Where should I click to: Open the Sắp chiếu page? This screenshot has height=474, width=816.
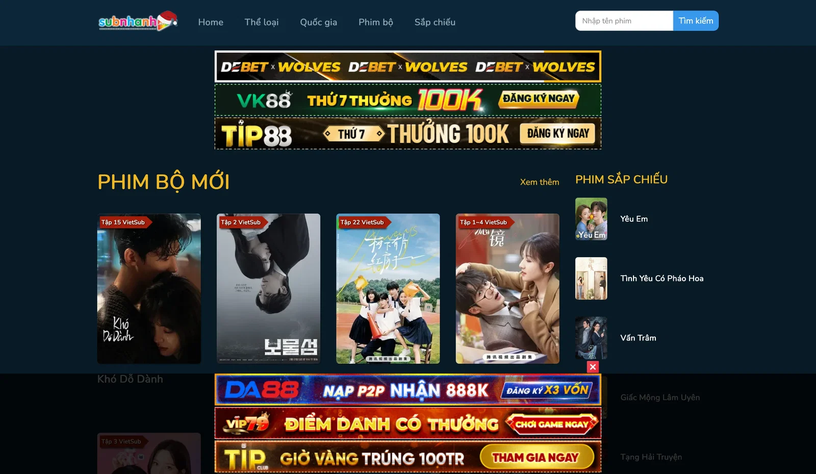click(x=435, y=22)
